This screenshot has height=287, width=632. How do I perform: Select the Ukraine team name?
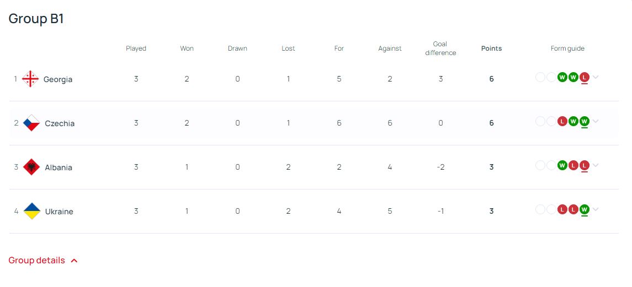[59, 212]
